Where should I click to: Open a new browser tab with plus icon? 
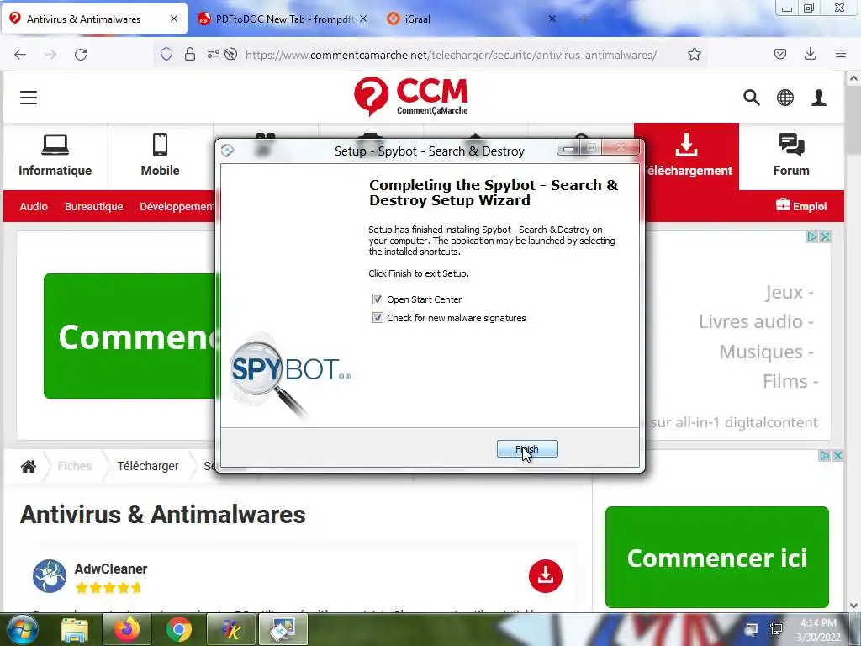click(584, 19)
